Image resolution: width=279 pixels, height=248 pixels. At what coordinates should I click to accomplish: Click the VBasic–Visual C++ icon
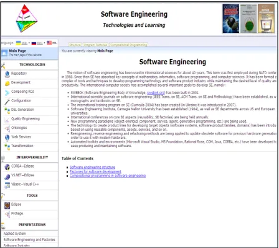click(x=7, y=185)
